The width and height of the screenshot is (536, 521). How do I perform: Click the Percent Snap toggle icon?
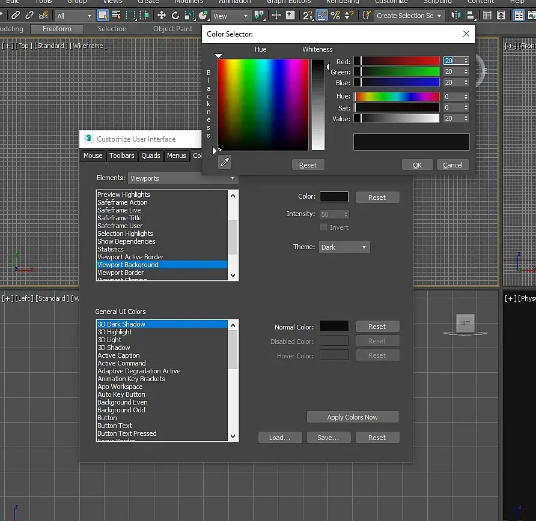pyautogui.click(x=335, y=16)
